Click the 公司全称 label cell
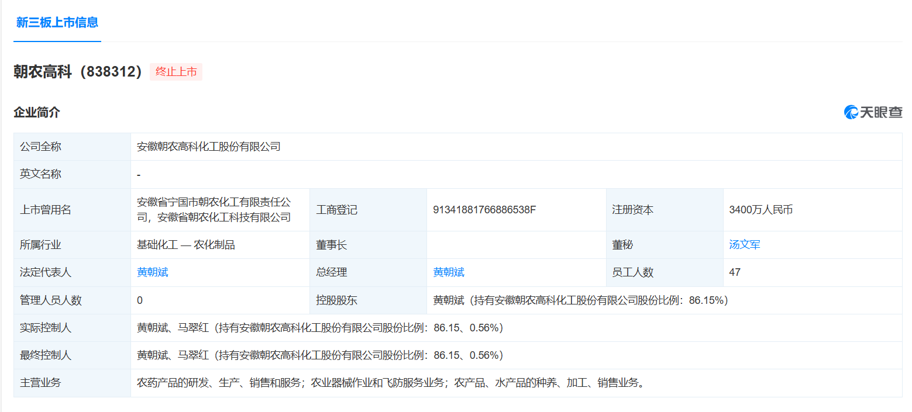The height and width of the screenshot is (412, 912). pos(72,147)
